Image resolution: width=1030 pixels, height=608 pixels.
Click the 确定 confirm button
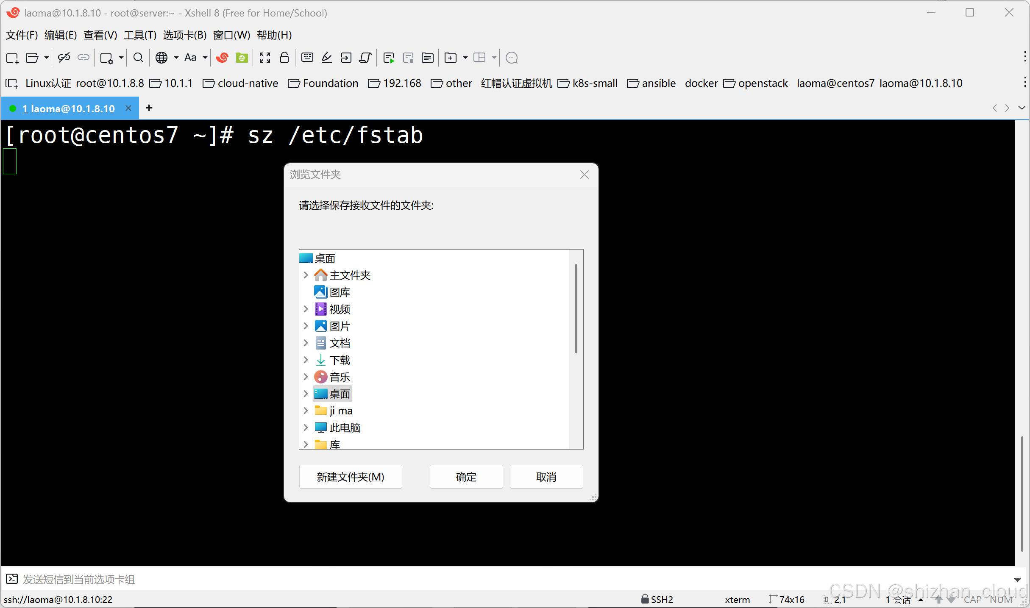coord(466,476)
